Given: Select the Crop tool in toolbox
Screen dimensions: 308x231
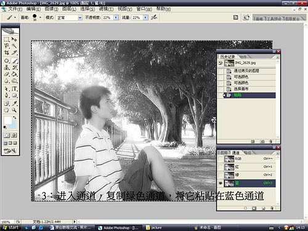Looking at the screenshot, I should tap(7, 52).
